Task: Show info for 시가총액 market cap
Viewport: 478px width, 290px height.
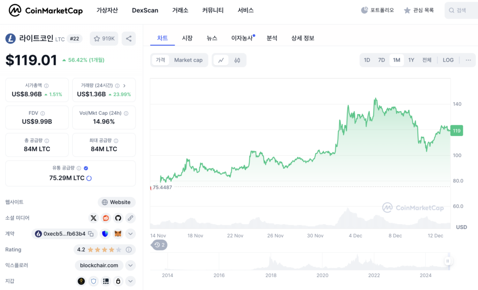Action: [46, 86]
